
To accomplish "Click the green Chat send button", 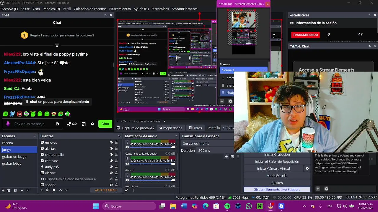I will (105, 124).
